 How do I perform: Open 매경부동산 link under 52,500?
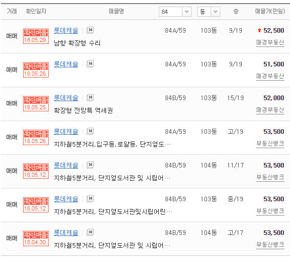click(270, 42)
